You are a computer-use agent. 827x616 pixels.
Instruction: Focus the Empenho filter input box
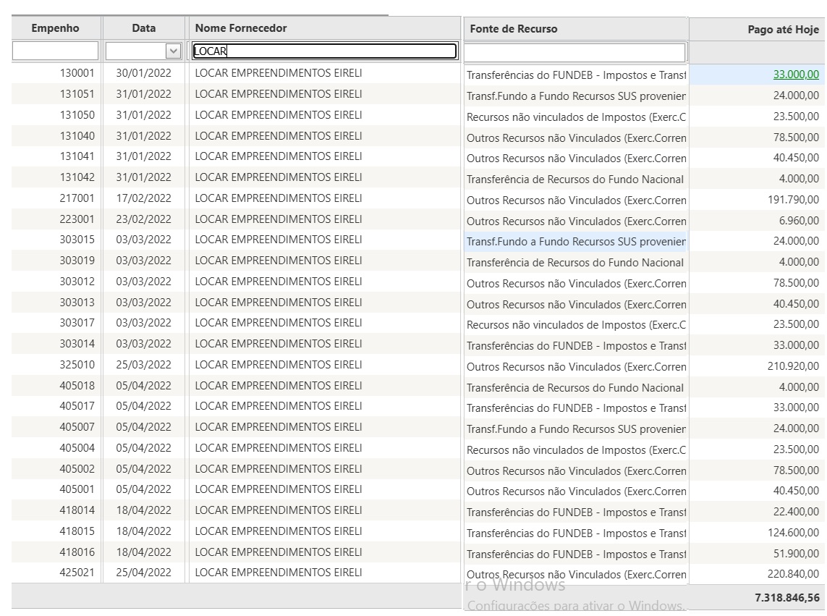click(55, 51)
